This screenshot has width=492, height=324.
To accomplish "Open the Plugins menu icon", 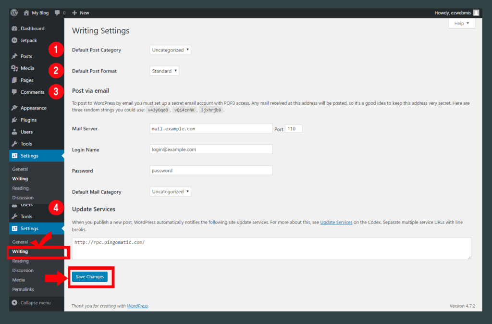I will point(14,120).
